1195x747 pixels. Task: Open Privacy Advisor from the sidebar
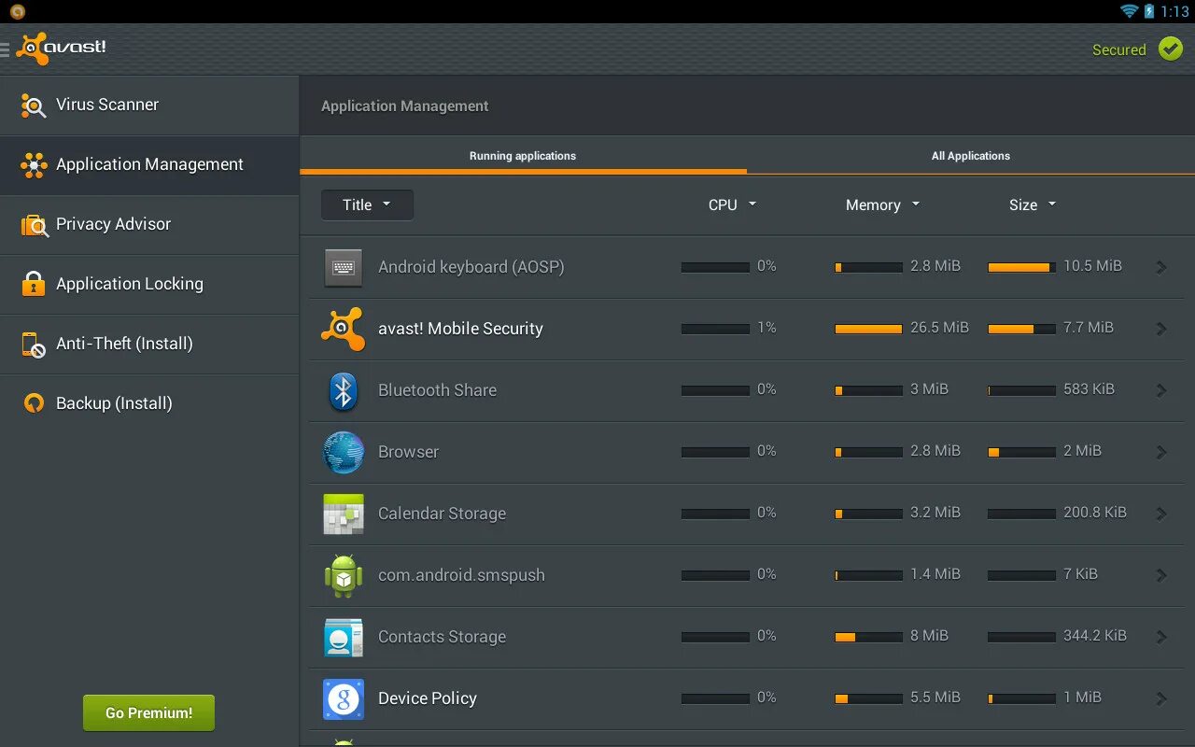pyautogui.click(x=112, y=224)
